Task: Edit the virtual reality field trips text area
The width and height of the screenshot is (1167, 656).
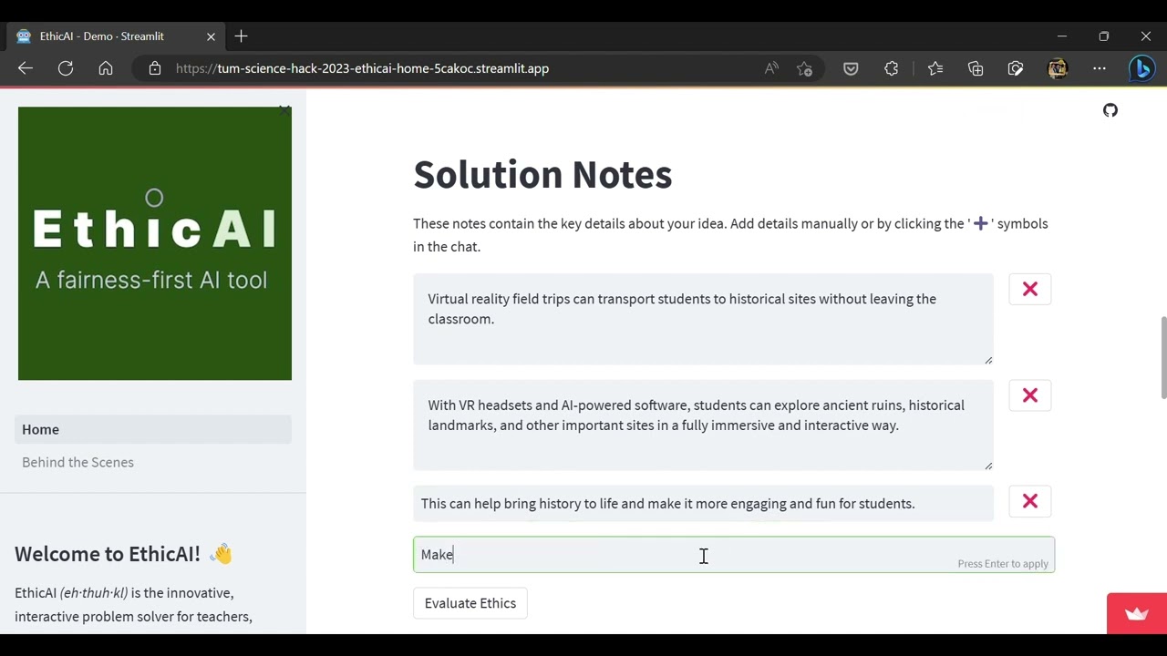Action: 703,319
